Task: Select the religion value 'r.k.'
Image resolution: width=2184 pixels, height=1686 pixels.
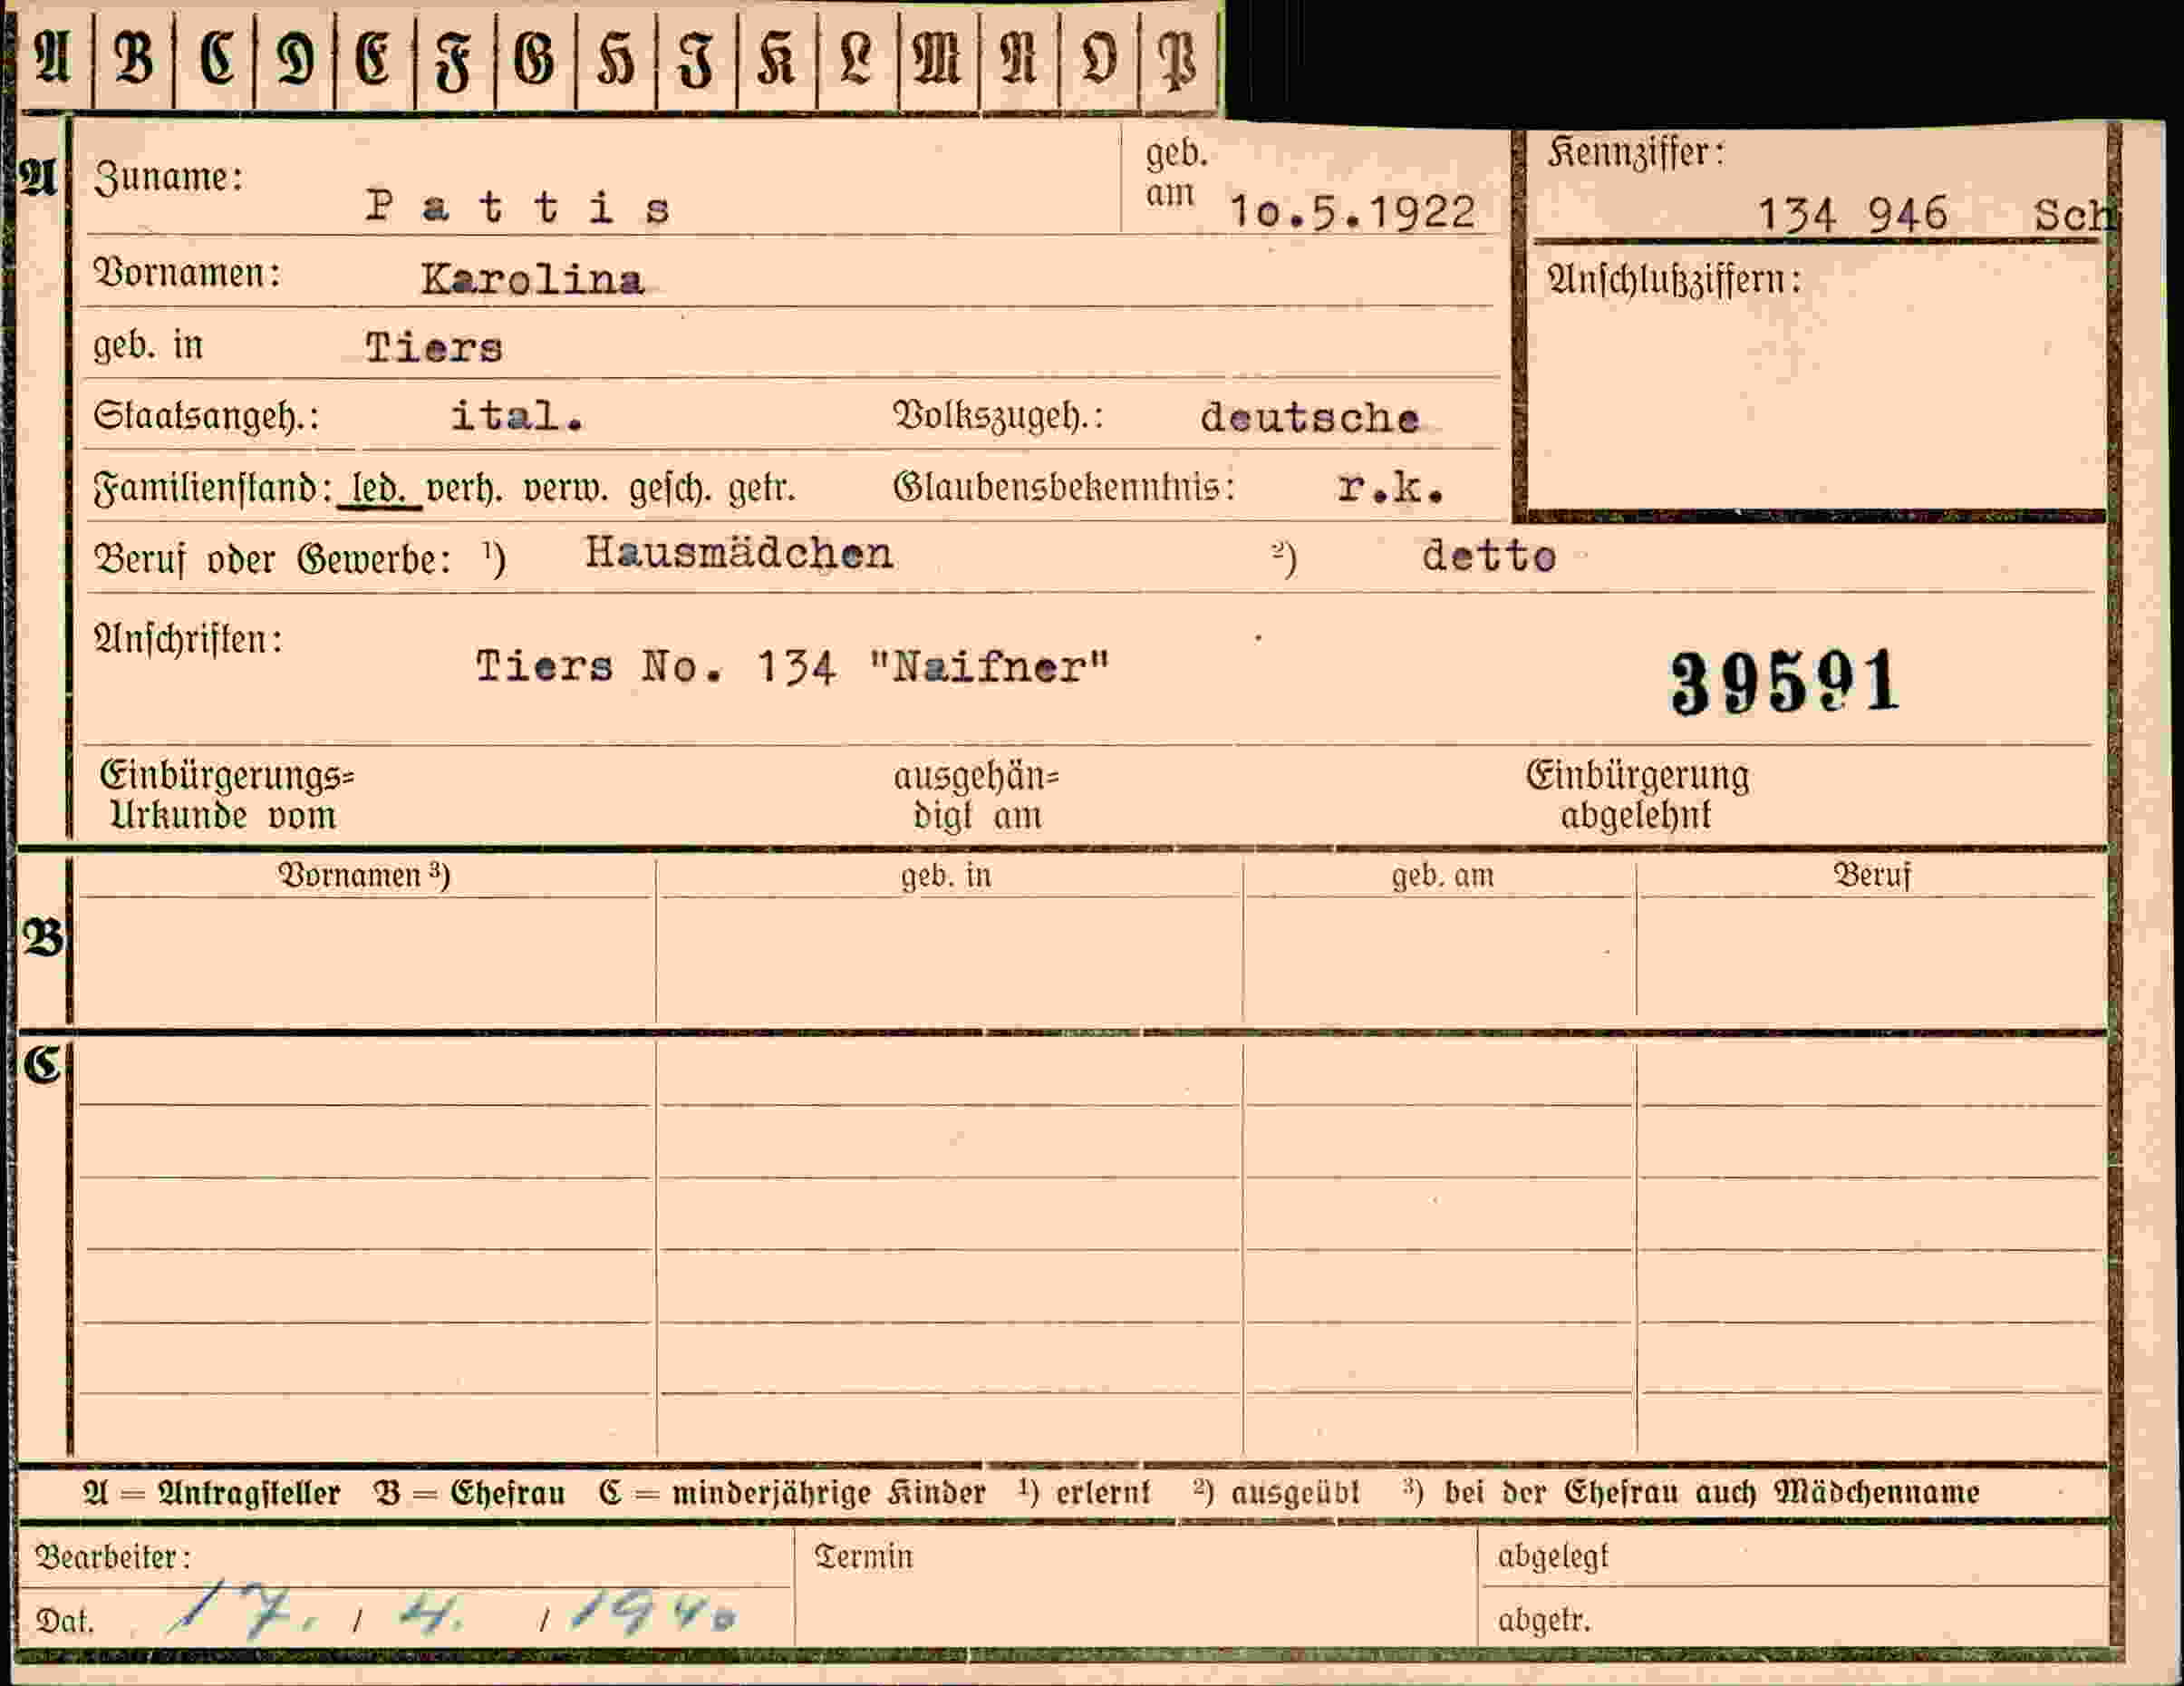Action: point(1390,487)
